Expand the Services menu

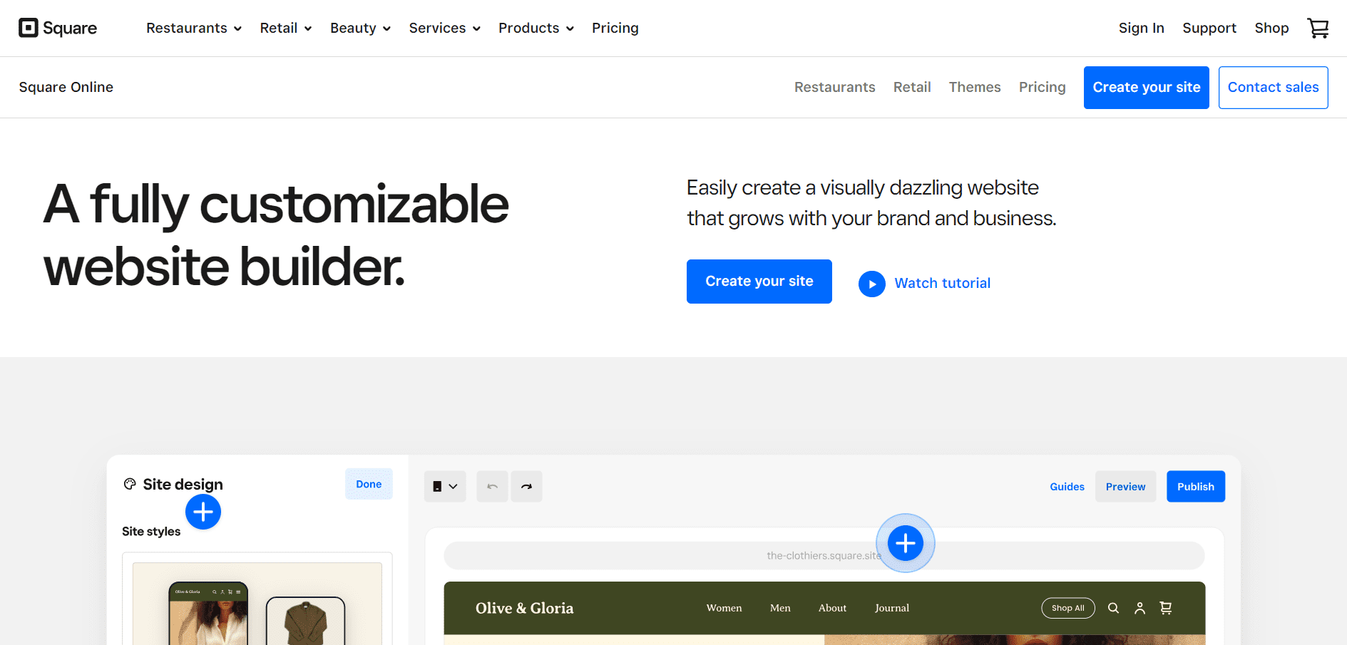(444, 28)
